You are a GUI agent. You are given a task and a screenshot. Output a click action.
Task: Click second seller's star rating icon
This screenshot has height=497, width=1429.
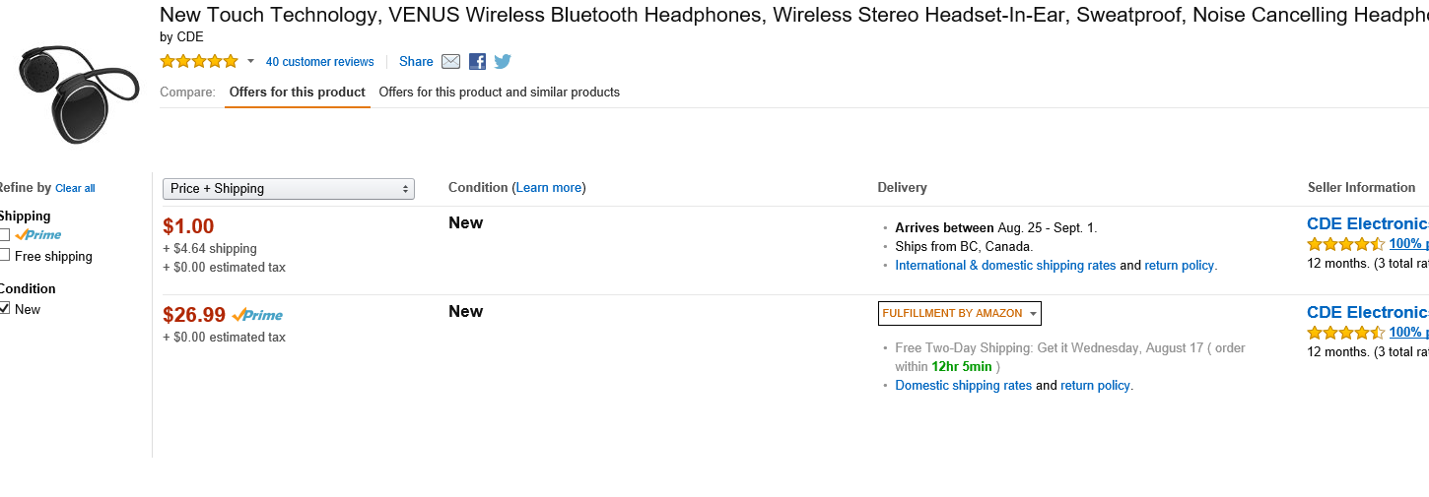click(1345, 333)
